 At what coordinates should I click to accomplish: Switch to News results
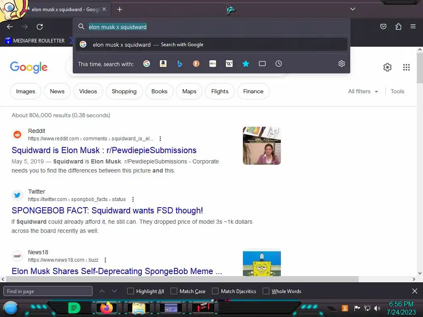coord(57,91)
